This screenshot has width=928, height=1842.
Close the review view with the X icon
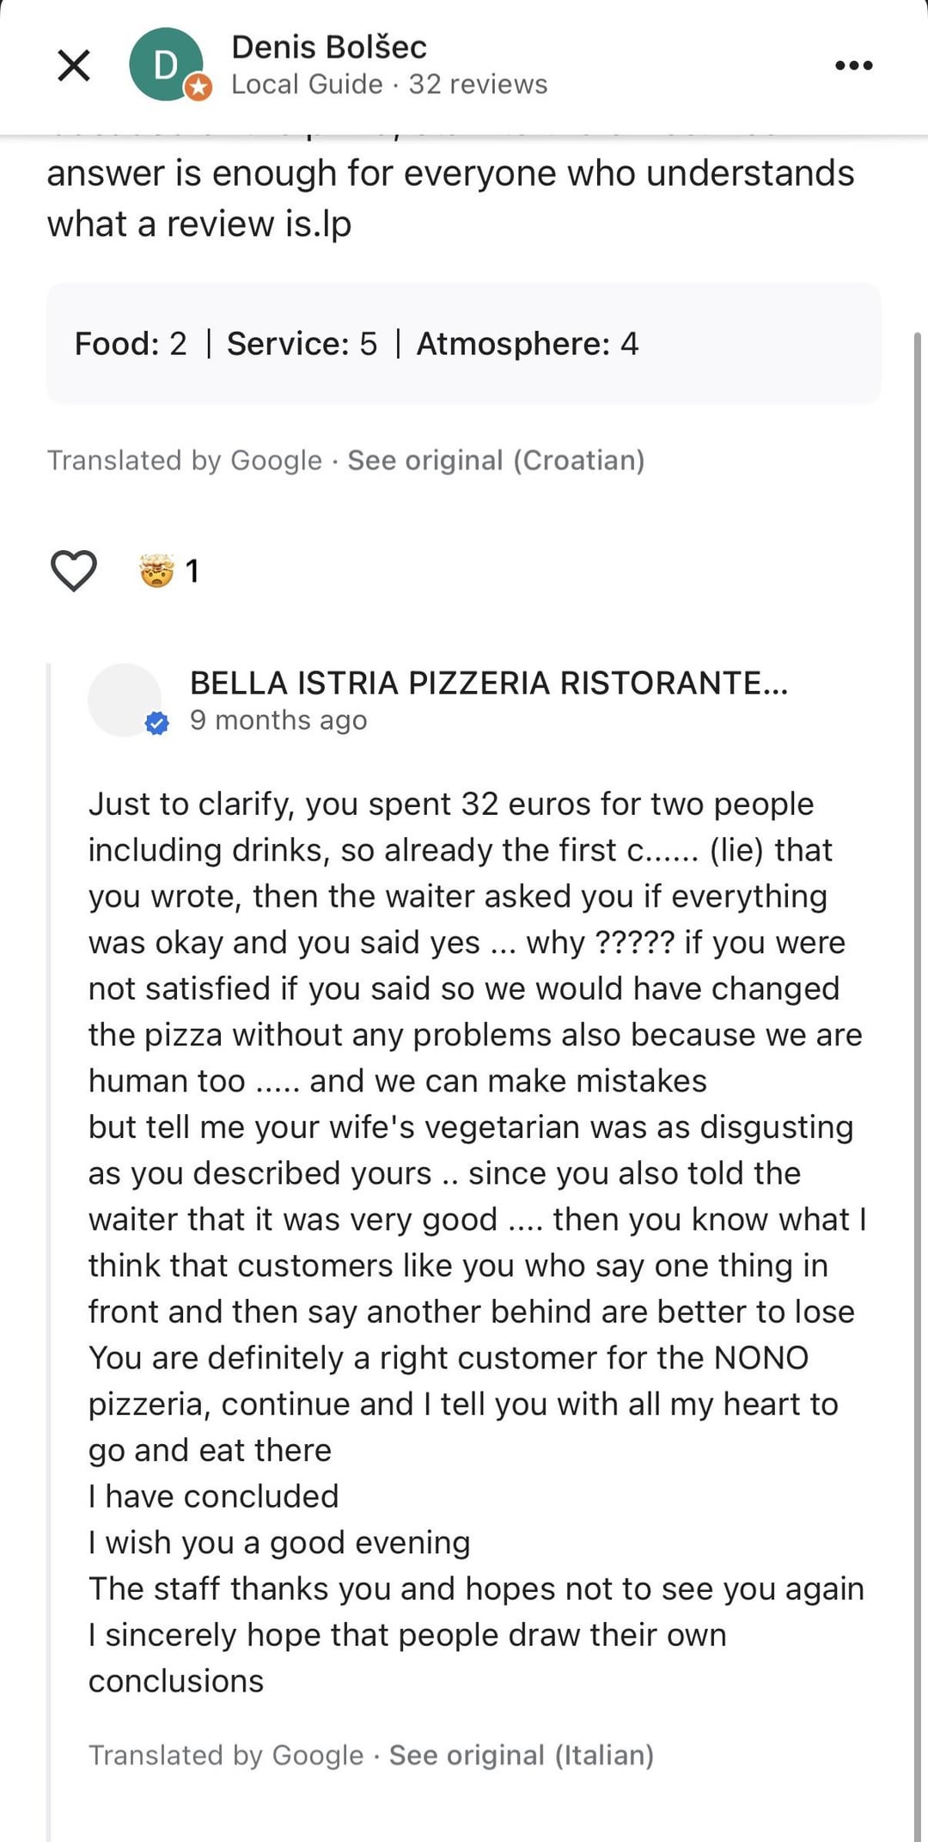pos(74,65)
